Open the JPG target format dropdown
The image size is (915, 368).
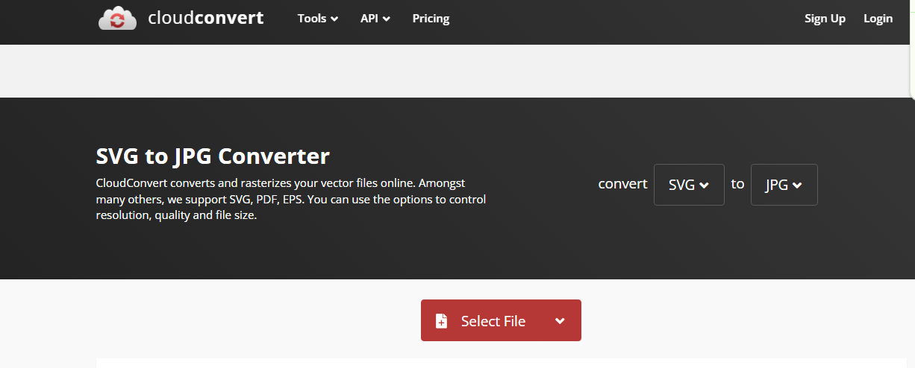[784, 185]
